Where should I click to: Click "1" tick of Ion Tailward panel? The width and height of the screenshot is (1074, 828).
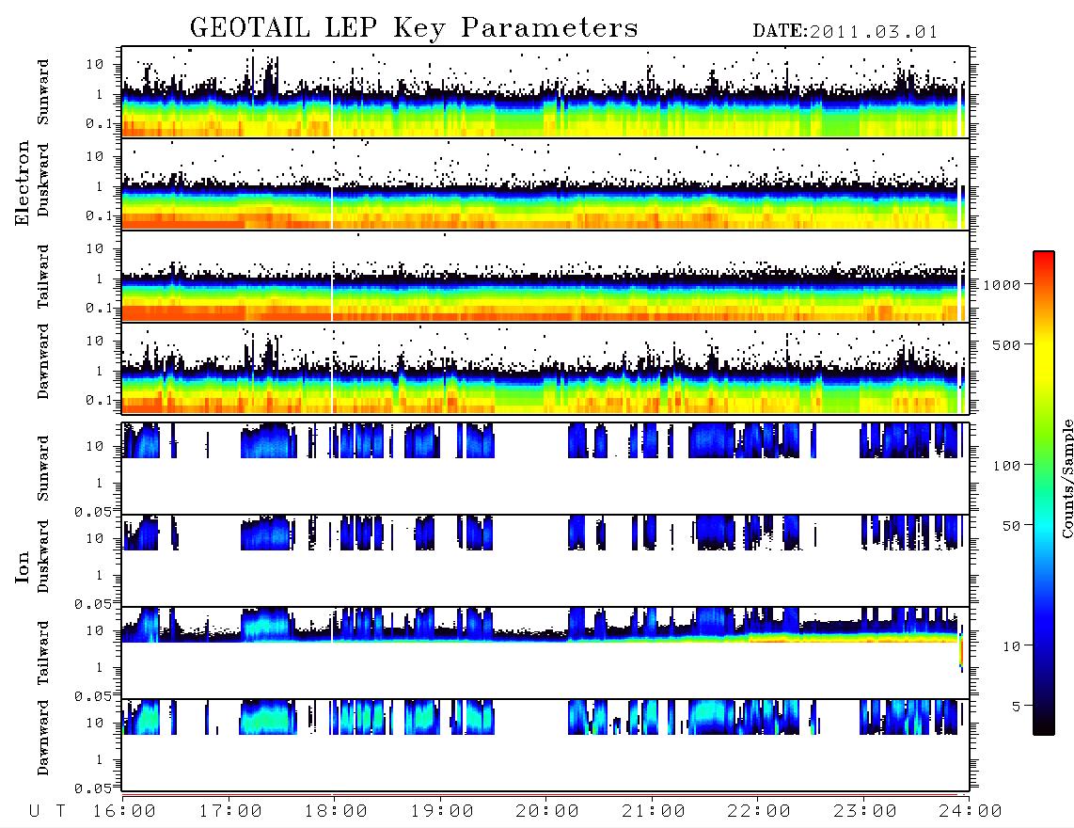pos(100,667)
